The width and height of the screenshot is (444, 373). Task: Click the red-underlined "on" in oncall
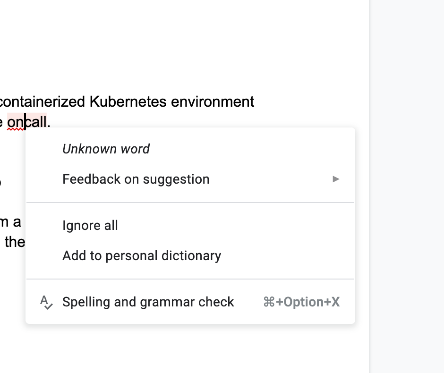(15, 122)
